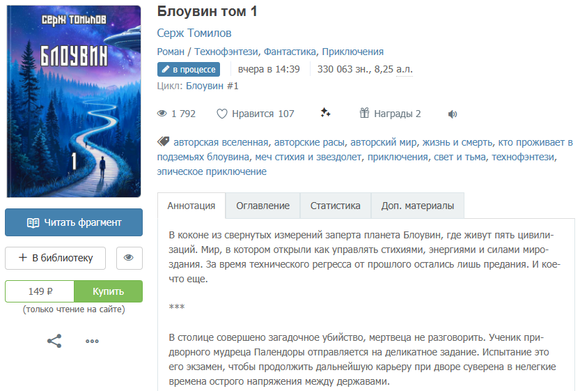This screenshot has height=391, width=580.
Task: Open the Блоувин book cover image
Action: [x=74, y=101]
